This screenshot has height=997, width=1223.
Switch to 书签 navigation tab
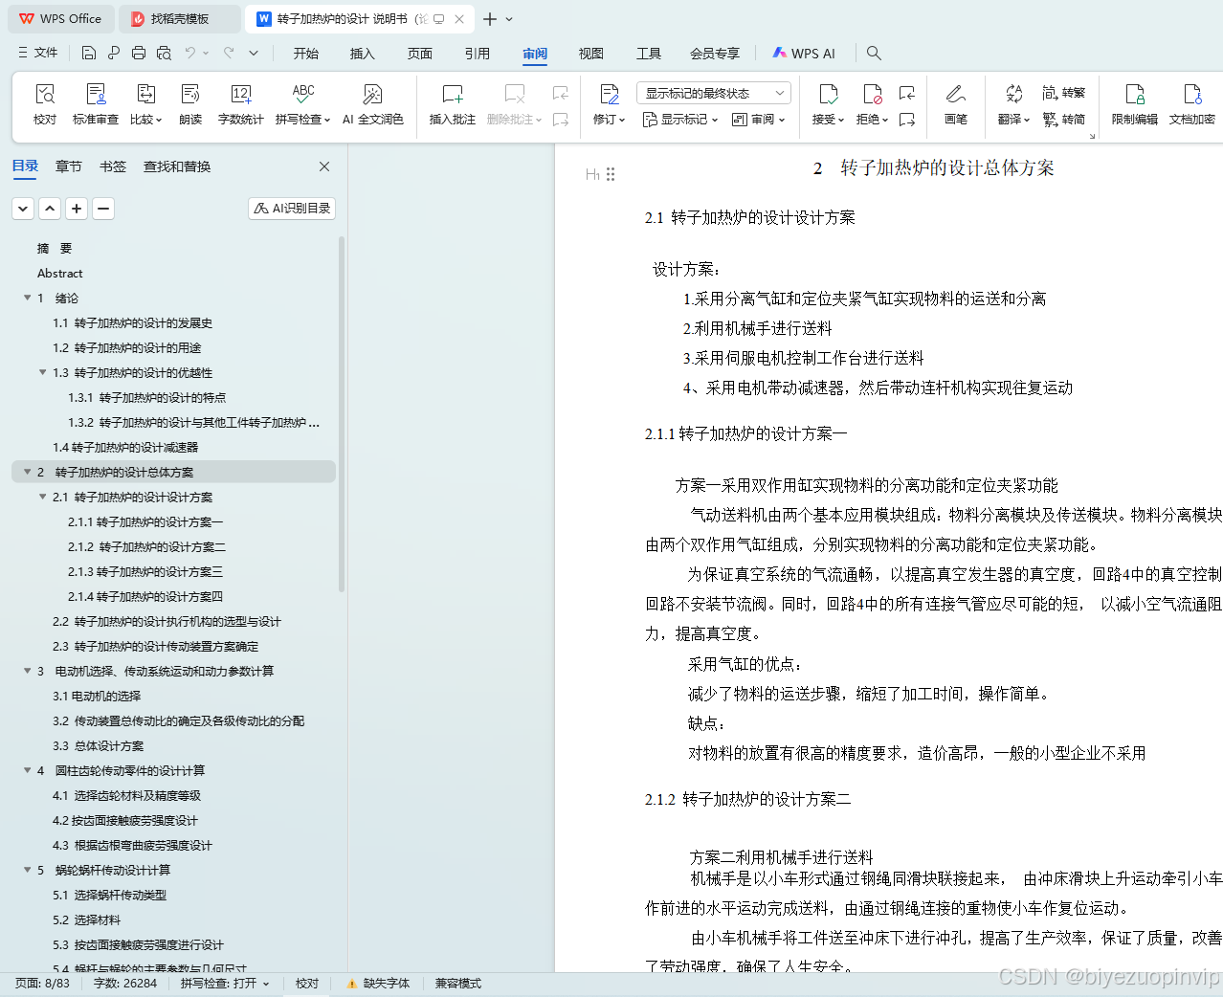coord(113,166)
